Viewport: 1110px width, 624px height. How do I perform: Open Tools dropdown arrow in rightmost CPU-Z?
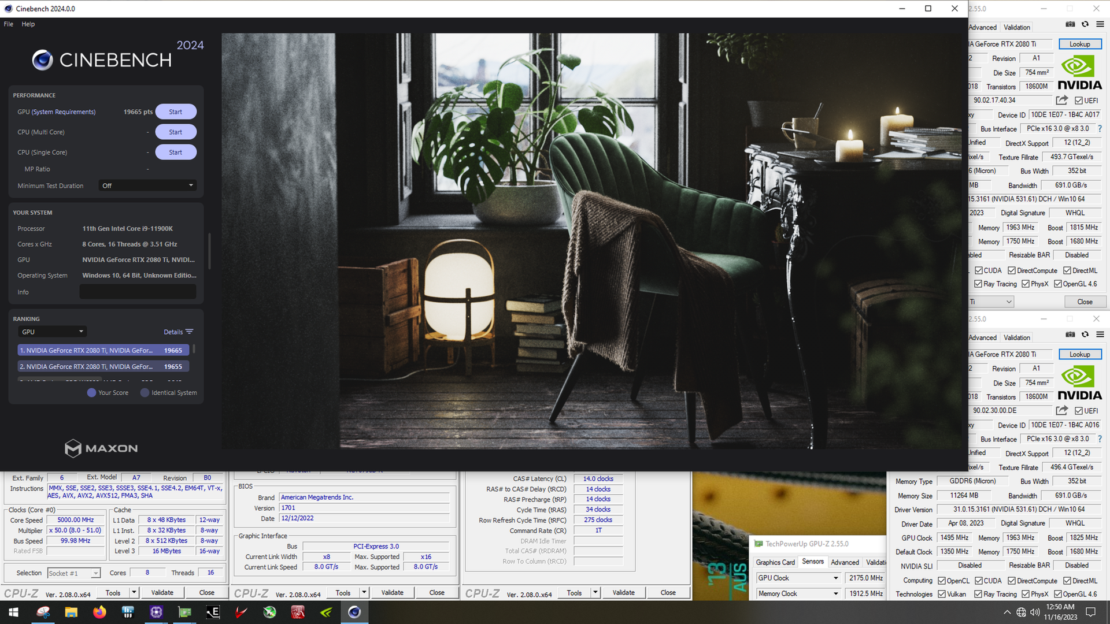click(x=595, y=592)
